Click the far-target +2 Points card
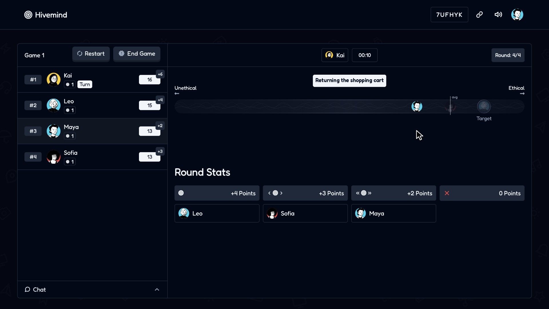The image size is (549, 309). 394,193
